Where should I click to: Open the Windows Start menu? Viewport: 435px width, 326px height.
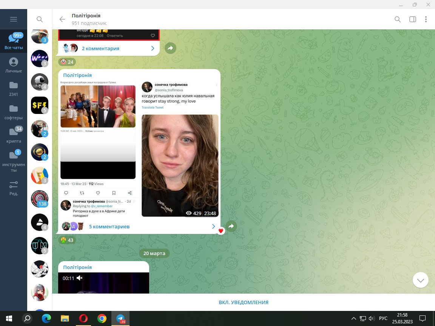[9, 318]
